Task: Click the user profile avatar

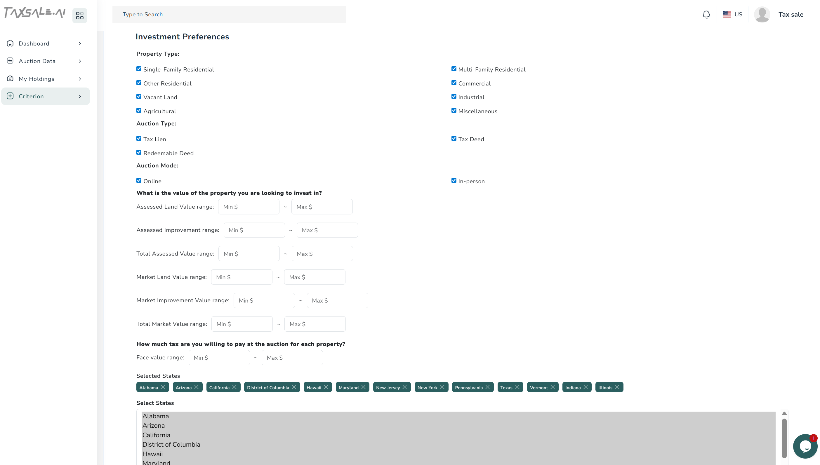Action: tap(762, 14)
